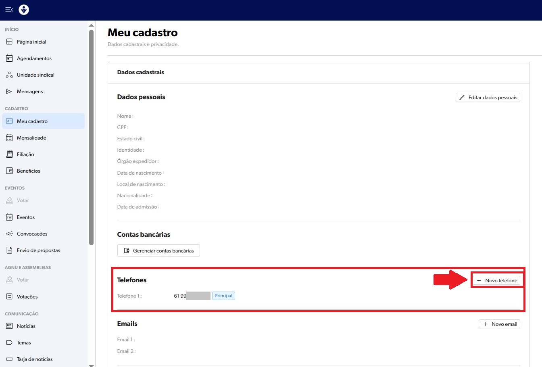The image size is (542, 367).
Task: Open the Temas menu item
Action: [x=24, y=343]
